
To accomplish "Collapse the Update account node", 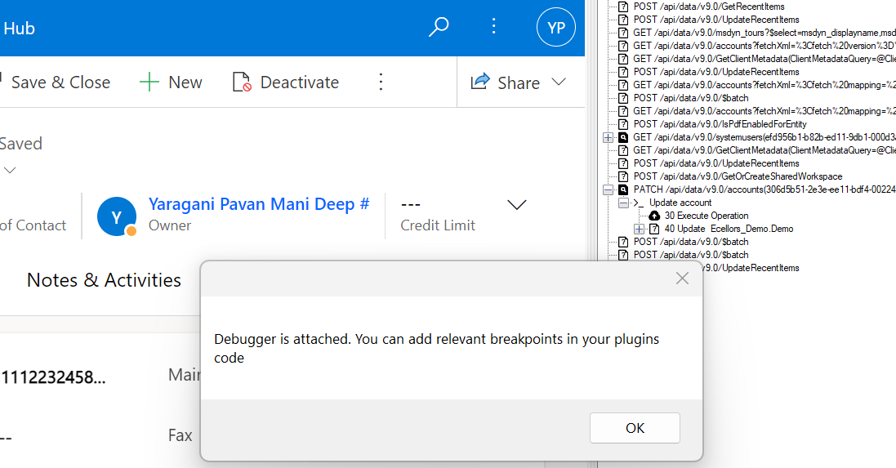I will [623, 203].
